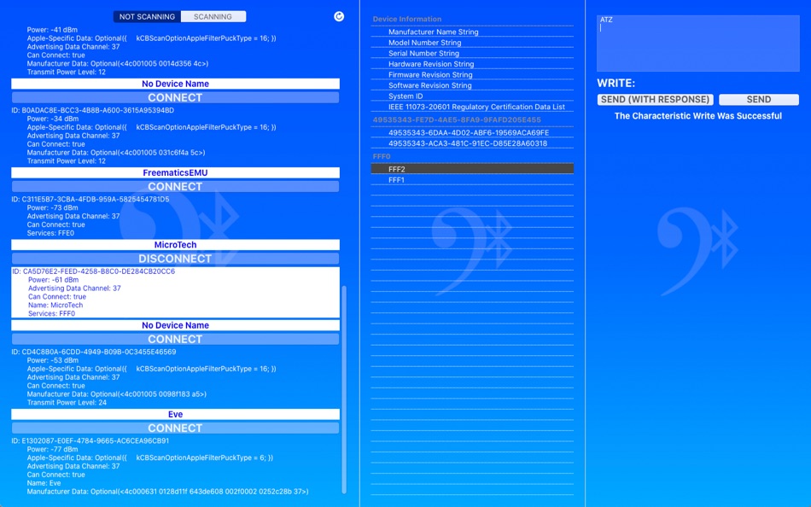Switch the scanner to SCANNING mode
Viewport: 811px width, 507px height.
coord(213,15)
